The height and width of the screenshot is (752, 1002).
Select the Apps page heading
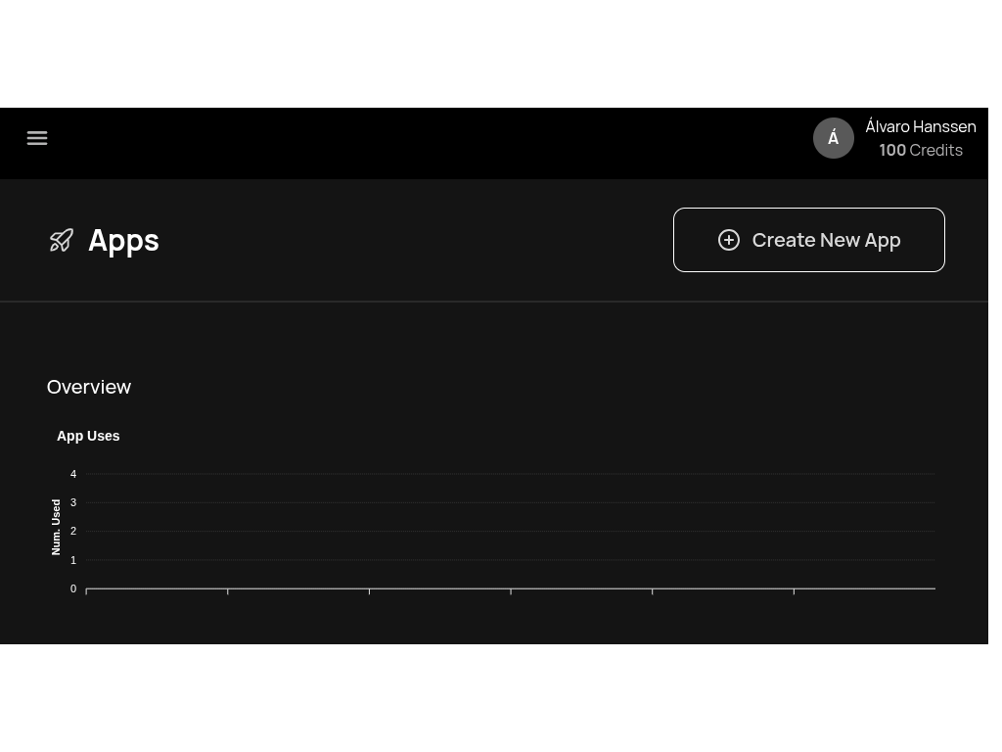123,240
